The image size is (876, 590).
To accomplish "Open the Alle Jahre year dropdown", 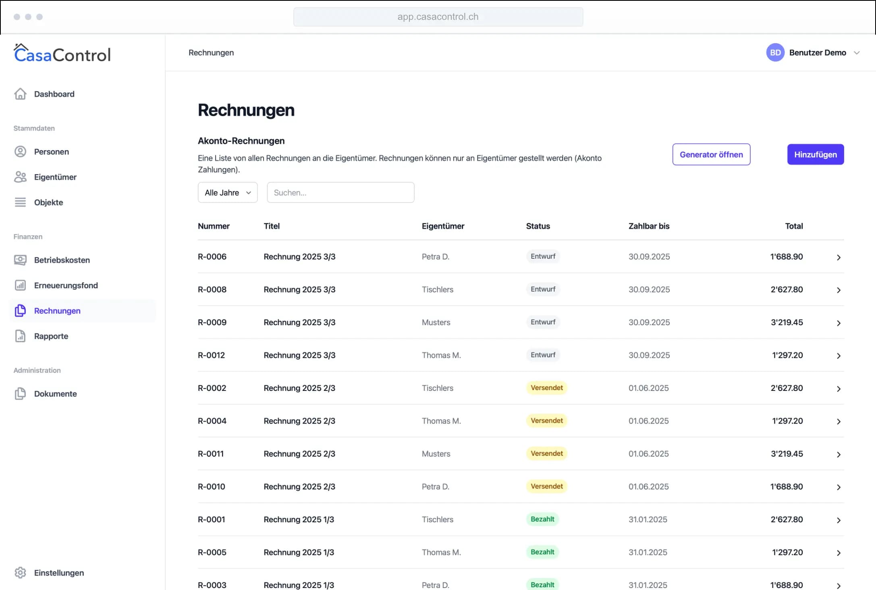I will (228, 193).
